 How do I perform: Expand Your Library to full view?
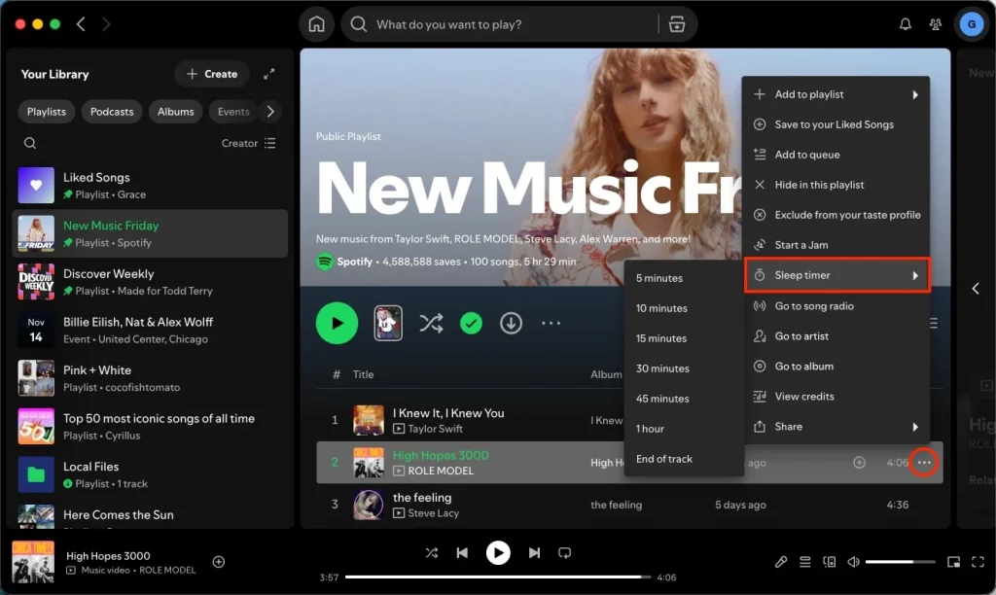(268, 74)
